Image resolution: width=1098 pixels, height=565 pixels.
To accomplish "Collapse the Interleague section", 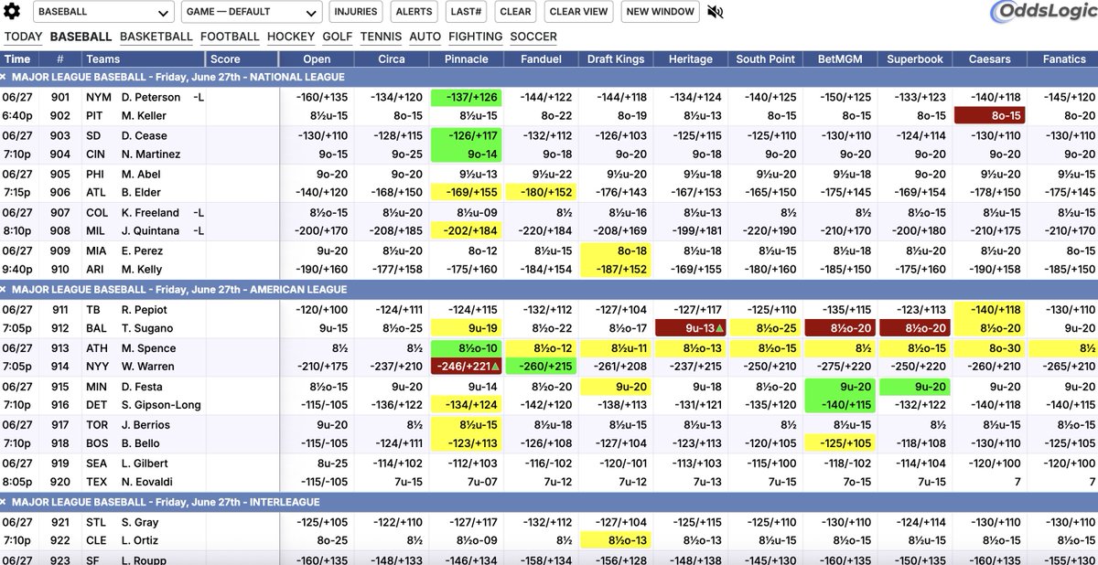I will coord(5,502).
